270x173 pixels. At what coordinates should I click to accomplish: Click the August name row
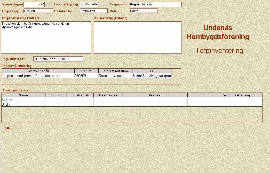click(23, 100)
